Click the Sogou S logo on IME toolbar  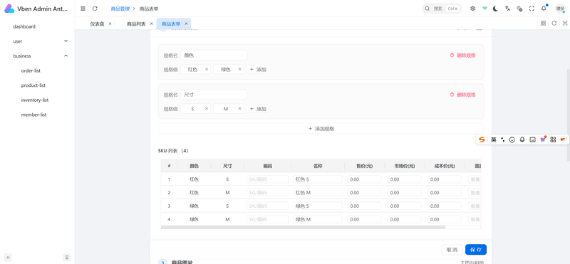482,139
